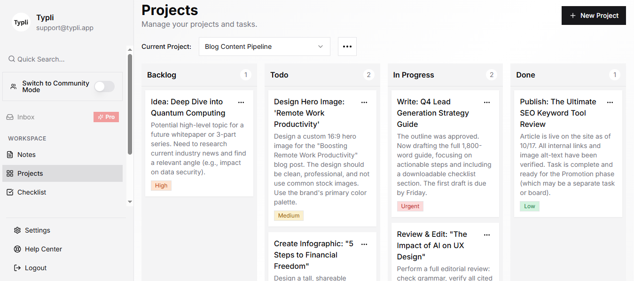Open Settings from sidebar

[x=37, y=230]
